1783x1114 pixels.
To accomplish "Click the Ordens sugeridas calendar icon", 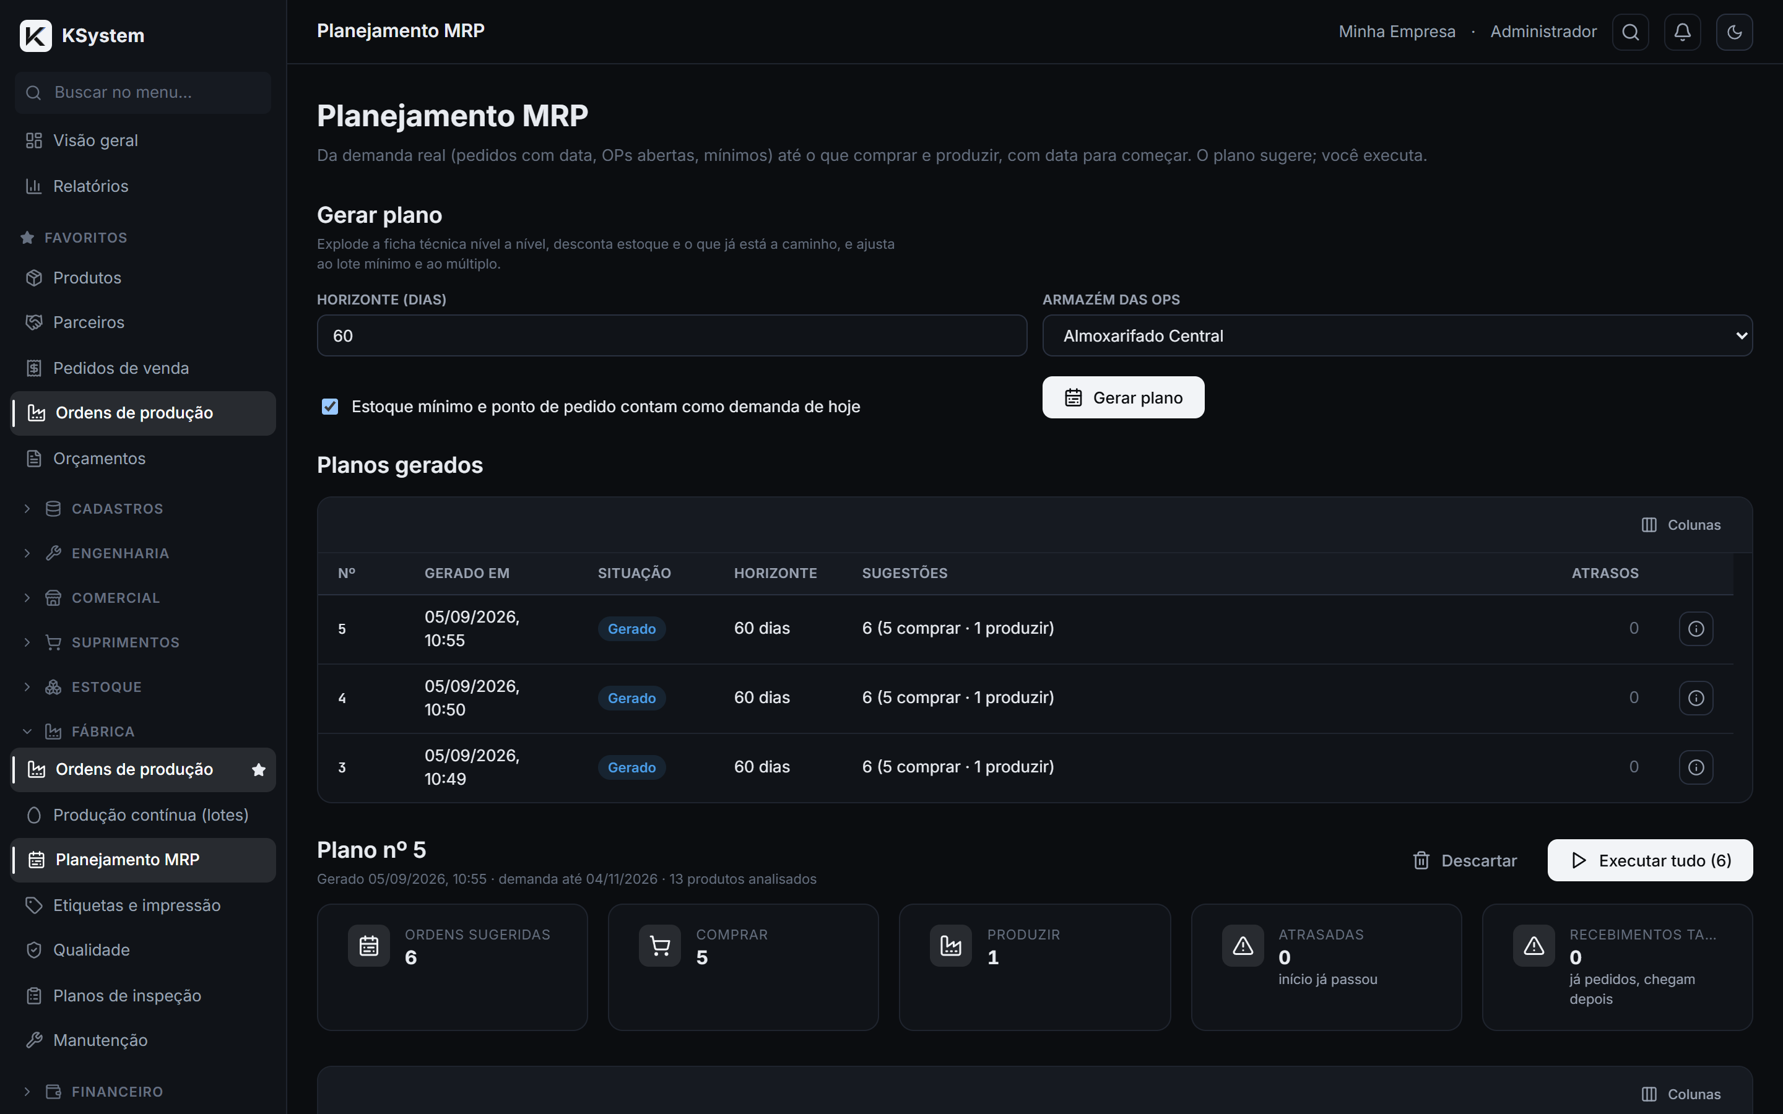I will tap(368, 945).
